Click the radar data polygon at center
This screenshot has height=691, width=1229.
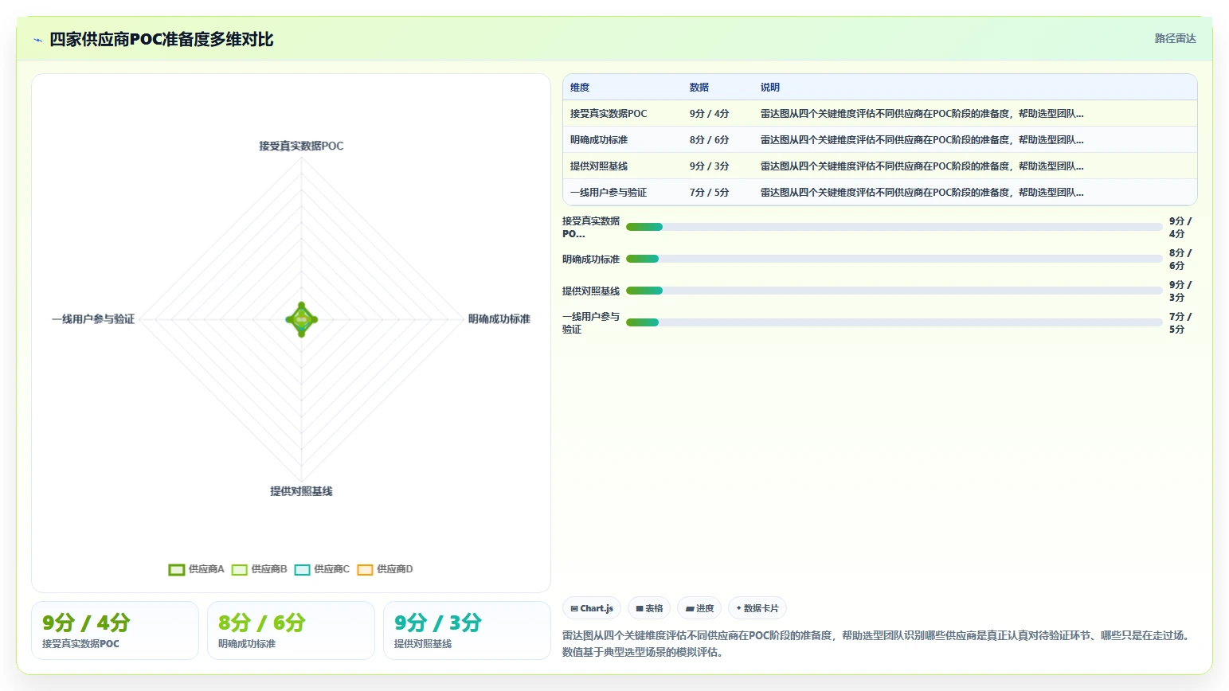tap(302, 319)
